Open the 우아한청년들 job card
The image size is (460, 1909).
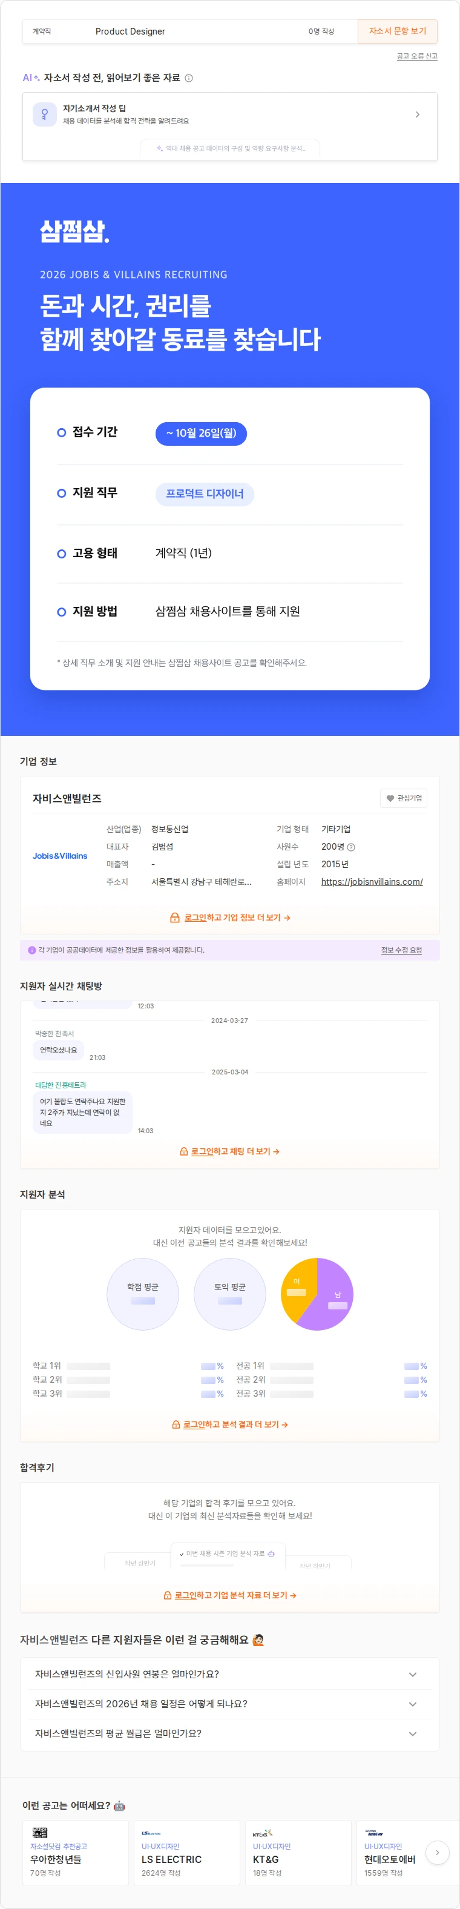coord(76,1852)
